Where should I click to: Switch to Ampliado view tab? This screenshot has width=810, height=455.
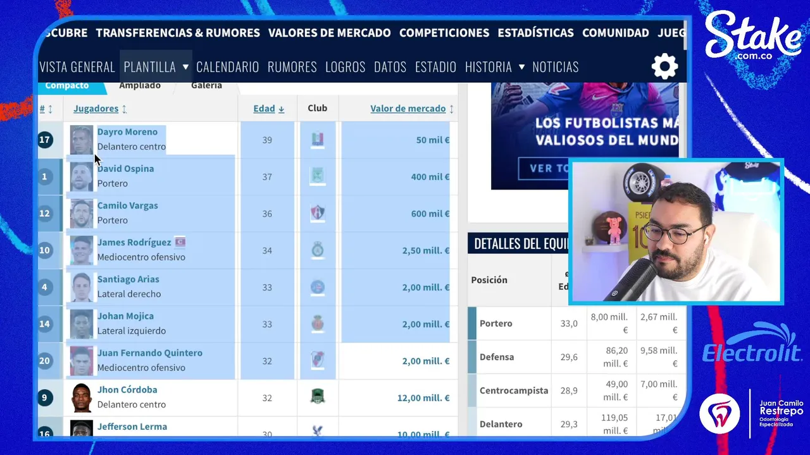[x=140, y=85]
